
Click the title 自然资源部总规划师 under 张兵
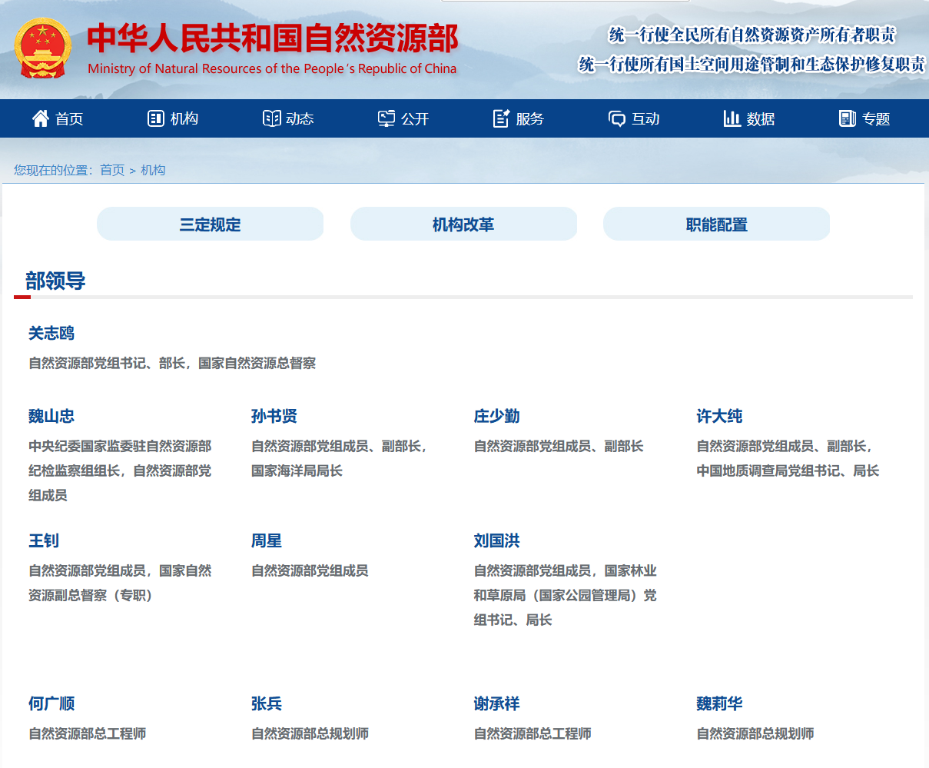tap(310, 733)
